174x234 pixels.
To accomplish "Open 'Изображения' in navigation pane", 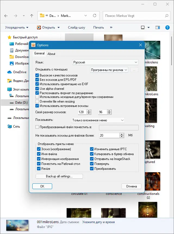I will 19,63.
